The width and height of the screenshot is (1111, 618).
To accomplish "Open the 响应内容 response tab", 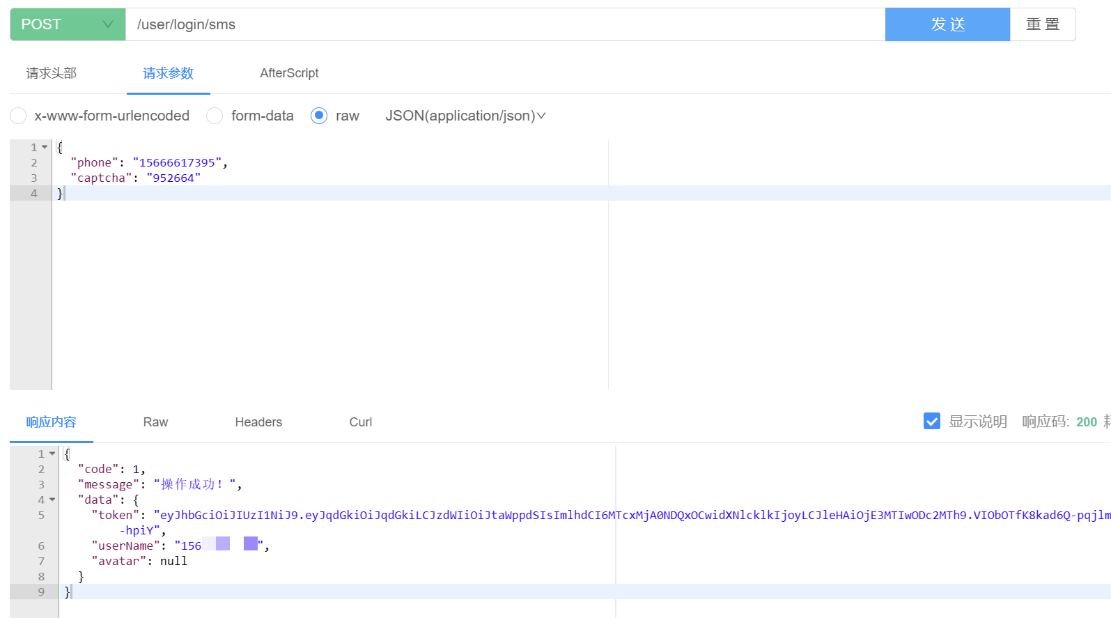I will (52, 422).
